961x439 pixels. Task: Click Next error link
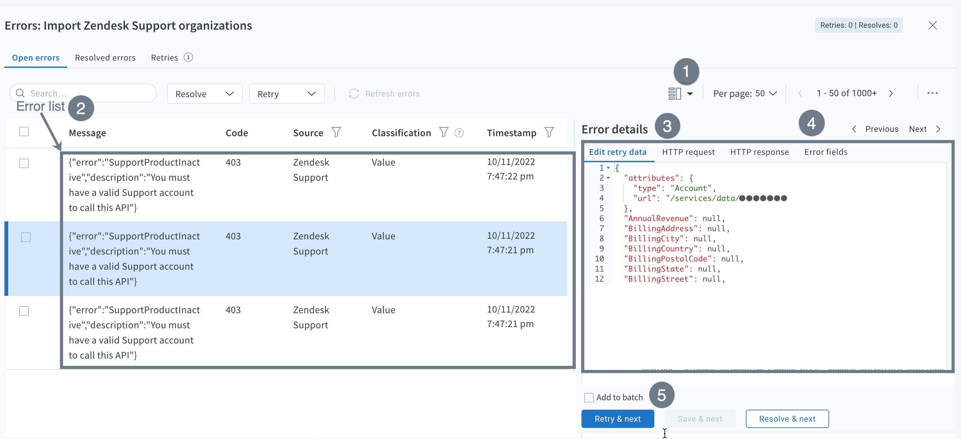917,129
